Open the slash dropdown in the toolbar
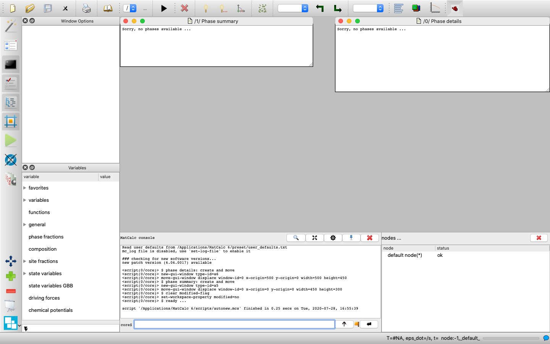This screenshot has width=550, height=344. click(130, 8)
